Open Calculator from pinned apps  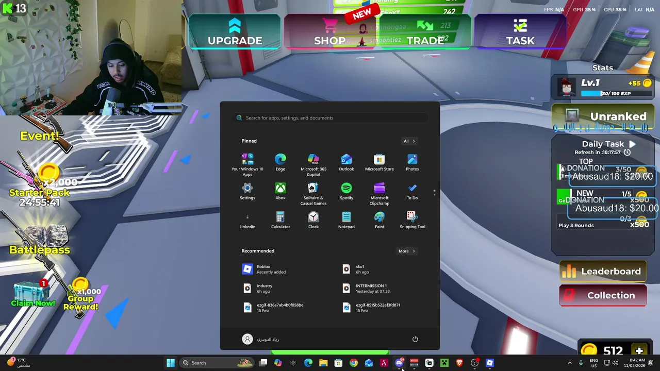(x=280, y=220)
